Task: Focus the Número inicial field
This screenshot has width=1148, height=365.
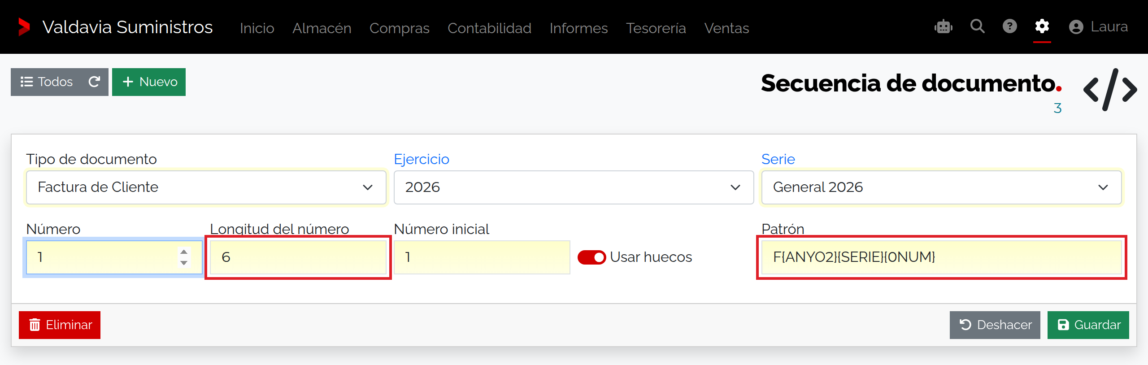Action: pos(482,257)
